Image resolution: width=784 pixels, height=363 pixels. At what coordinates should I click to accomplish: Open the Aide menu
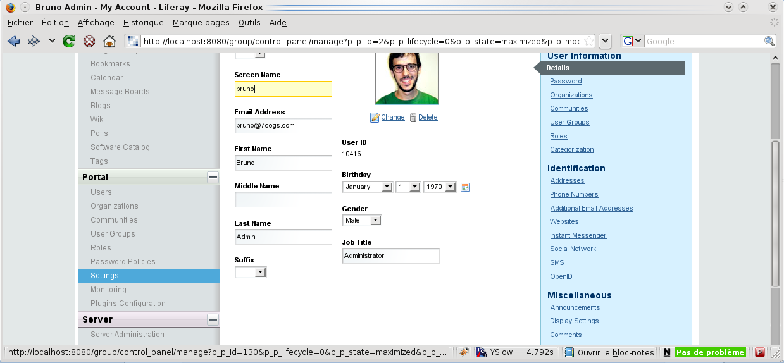point(278,22)
